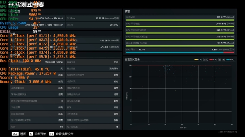Click the AMD Ryzen 5 7500F processor entry
The width and height of the screenshot is (245, 137).
44,25
